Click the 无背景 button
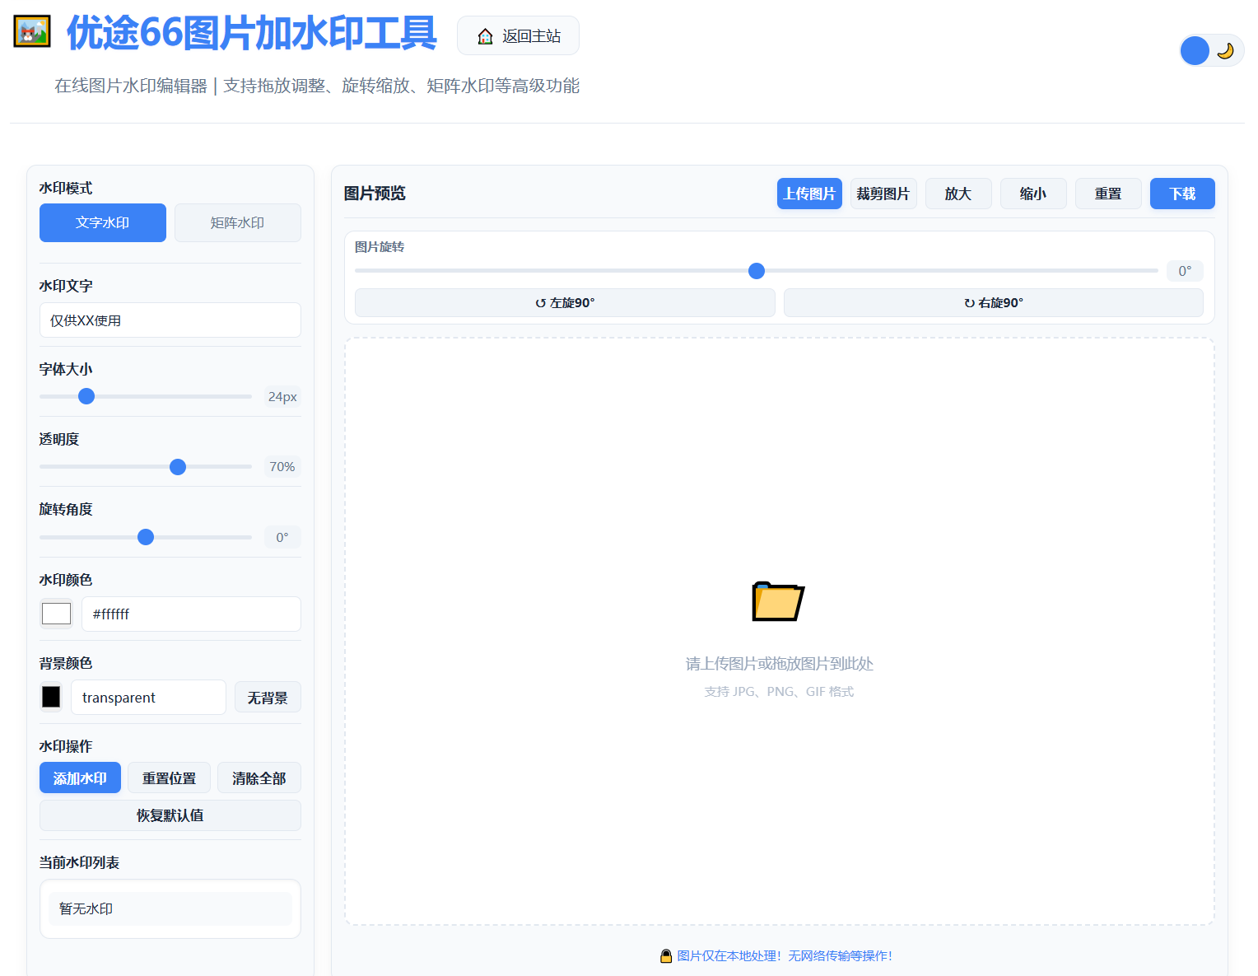 tap(268, 697)
